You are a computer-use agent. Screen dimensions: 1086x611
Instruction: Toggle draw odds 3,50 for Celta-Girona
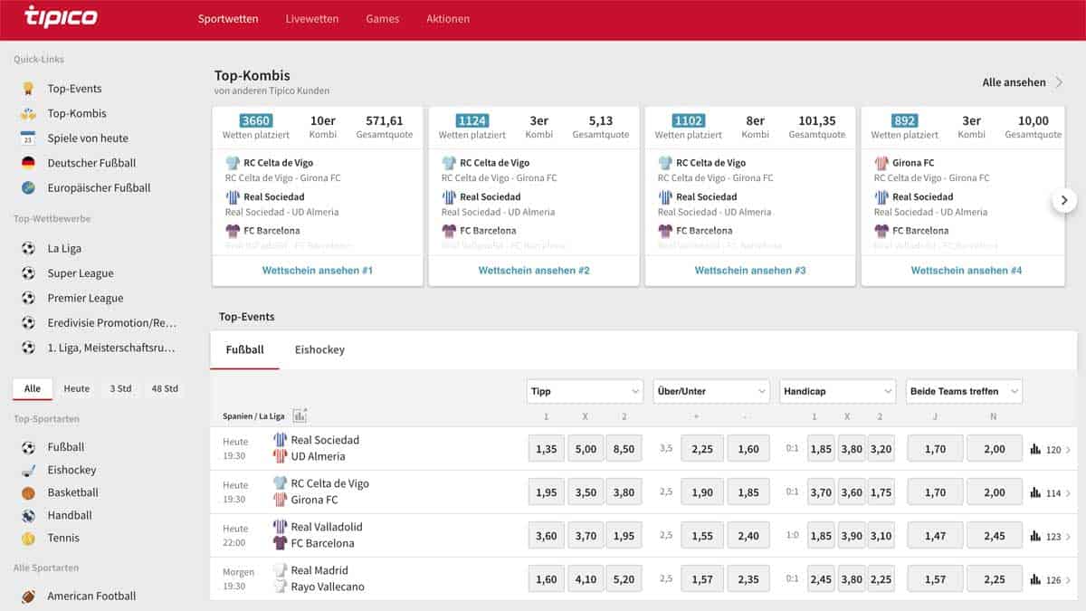[586, 492]
